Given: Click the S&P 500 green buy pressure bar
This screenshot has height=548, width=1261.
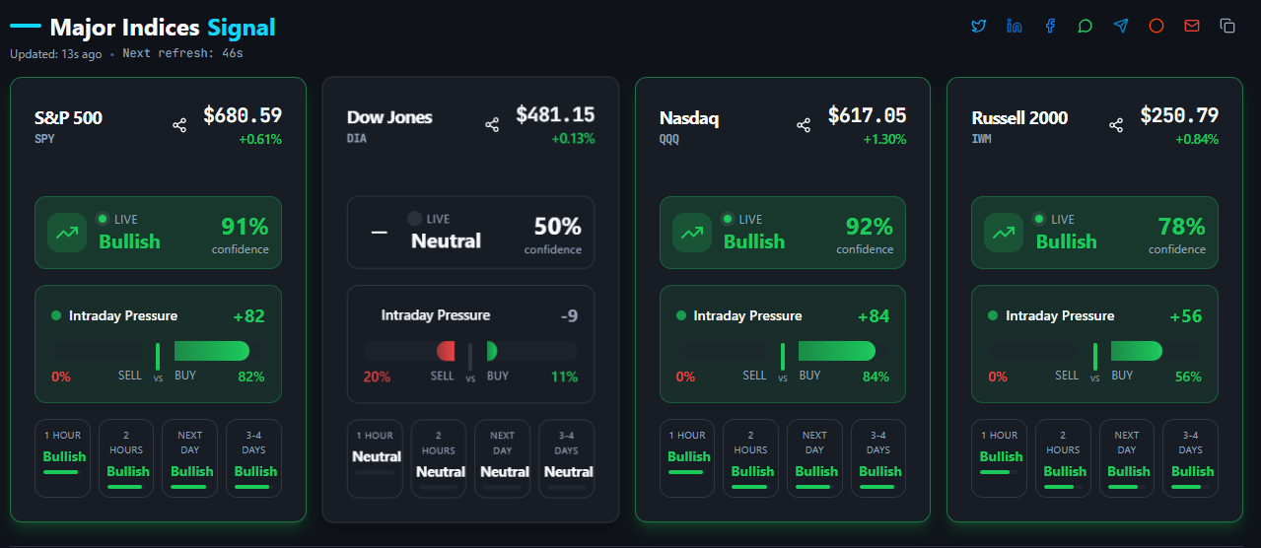Looking at the screenshot, I should coord(212,351).
